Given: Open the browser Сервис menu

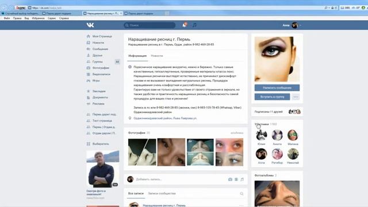Looking at the screenshot, I should point(52,18).
